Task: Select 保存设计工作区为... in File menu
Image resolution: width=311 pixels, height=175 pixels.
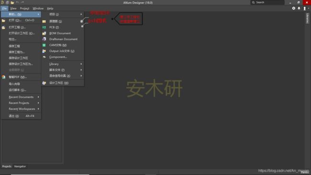Action: click(21, 64)
